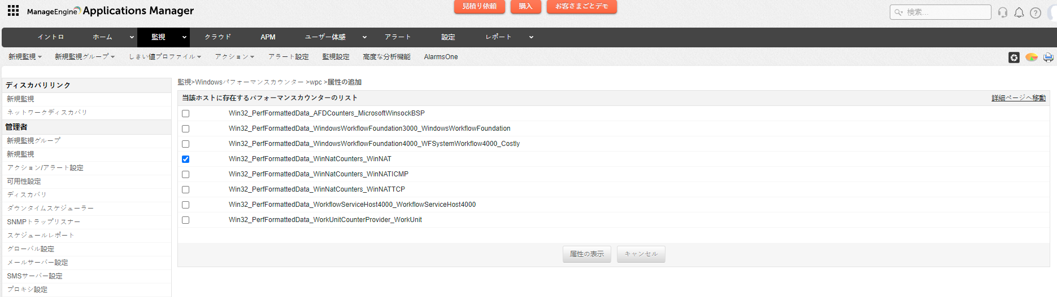Uncheck the WinNatCounters_WinNAT checkbox

(x=185, y=159)
